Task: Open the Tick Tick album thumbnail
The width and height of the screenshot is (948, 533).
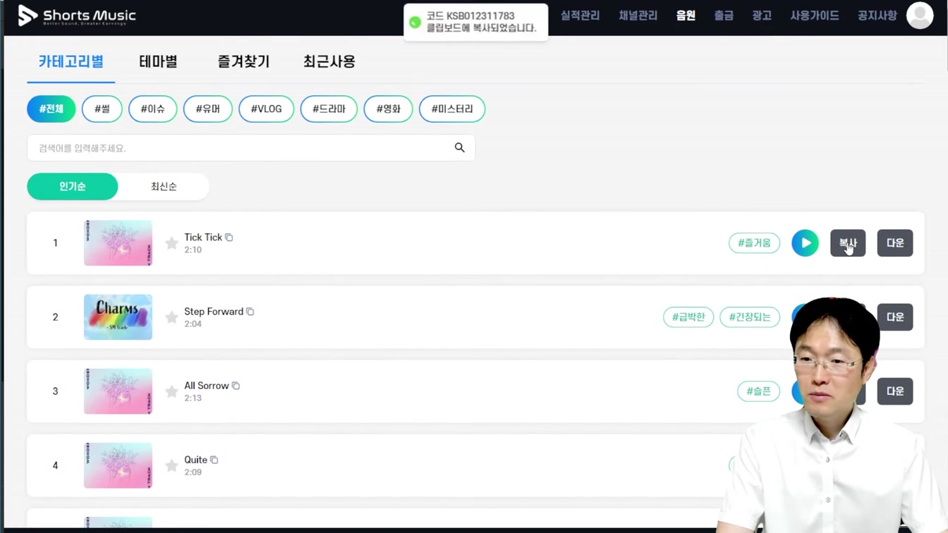Action: coord(118,243)
